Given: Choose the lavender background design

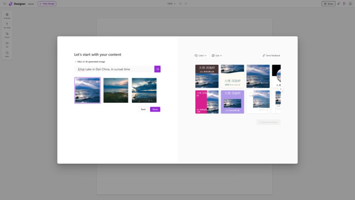Looking at the screenshot, I should (x=232, y=102).
